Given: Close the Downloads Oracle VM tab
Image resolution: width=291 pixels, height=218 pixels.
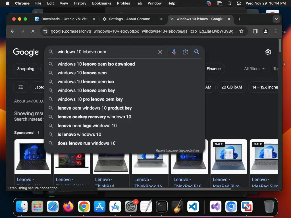Looking at the screenshot, I should click(x=94, y=19).
